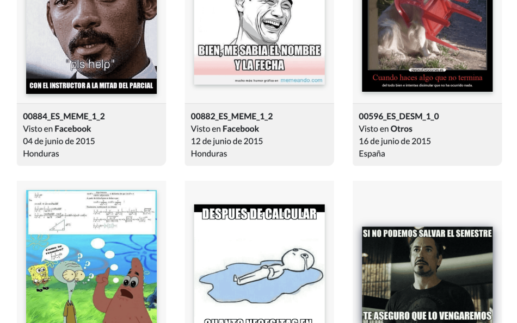Open the 'Bien, me sabia el nombre' meme
The image size is (517, 323).
pos(259,42)
